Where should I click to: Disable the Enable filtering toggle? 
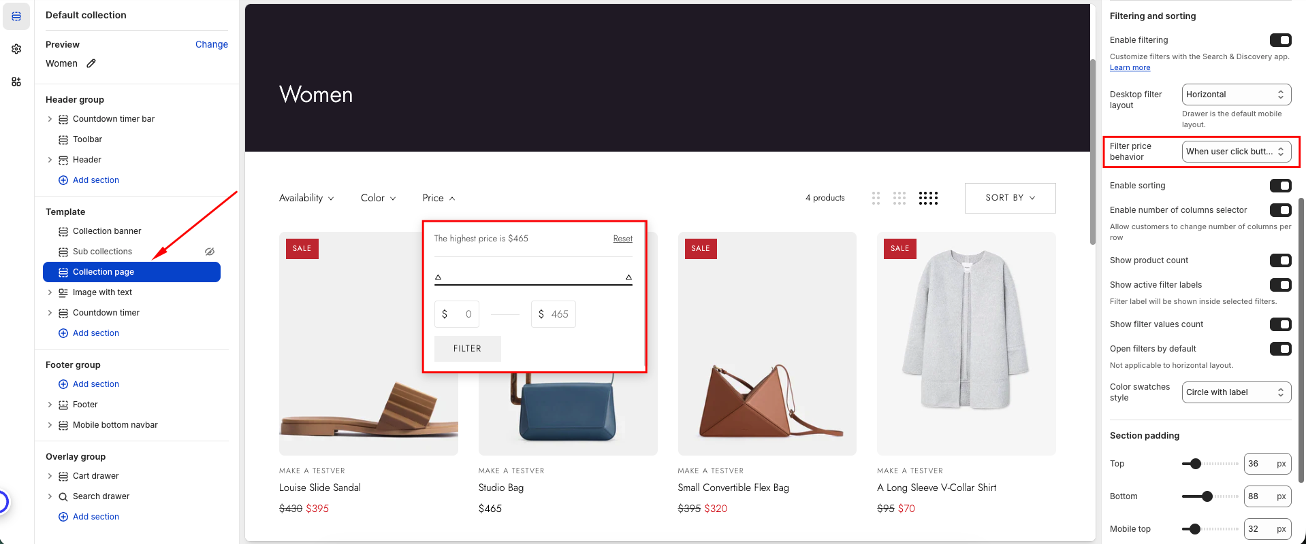(x=1280, y=40)
